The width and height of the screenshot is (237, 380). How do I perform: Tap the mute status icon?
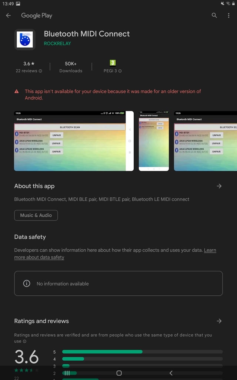pos(223,3)
